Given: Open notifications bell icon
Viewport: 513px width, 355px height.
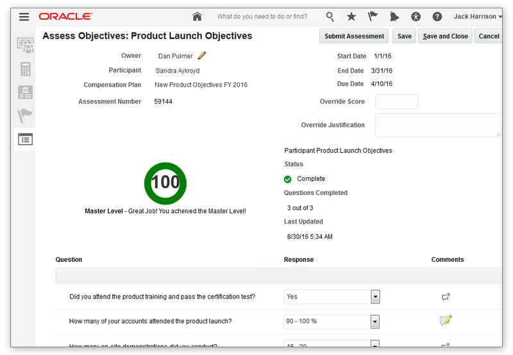Looking at the screenshot, I should [x=394, y=17].
